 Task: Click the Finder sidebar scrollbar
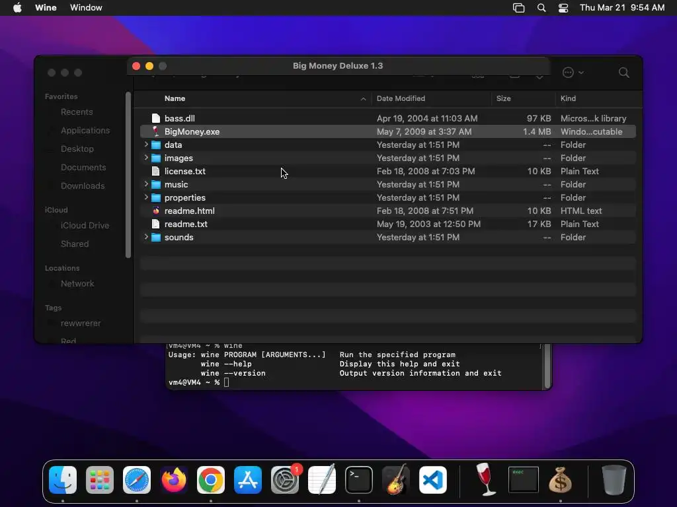128,174
